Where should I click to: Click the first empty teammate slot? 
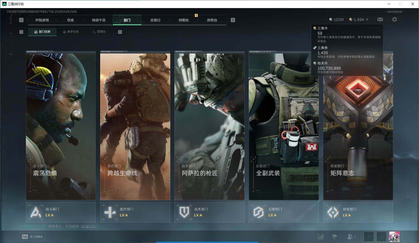(369, 237)
